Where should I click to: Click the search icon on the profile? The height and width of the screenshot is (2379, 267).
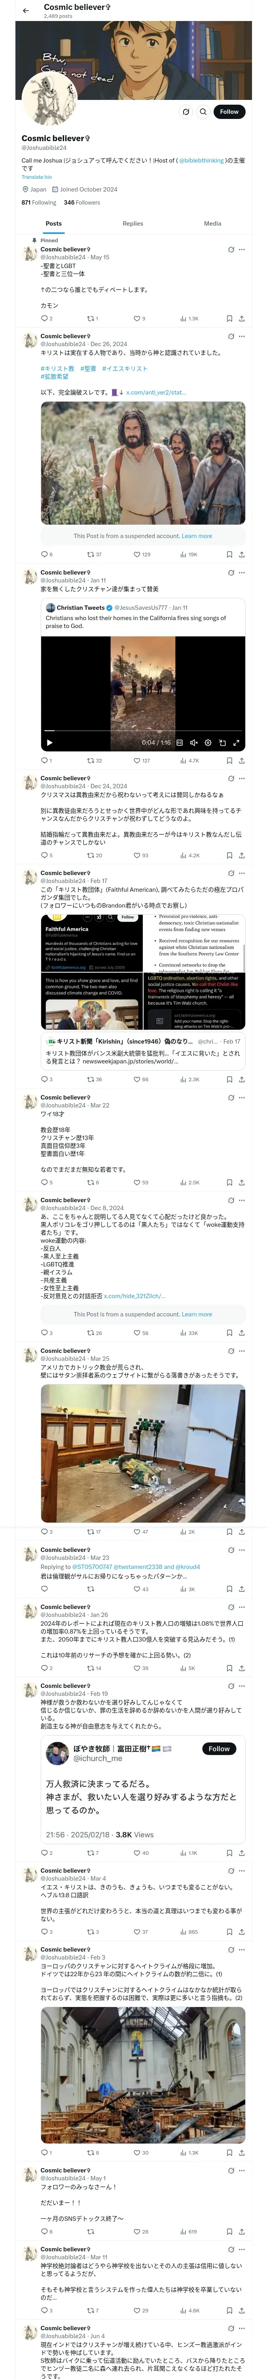click(x=203, y=112)
